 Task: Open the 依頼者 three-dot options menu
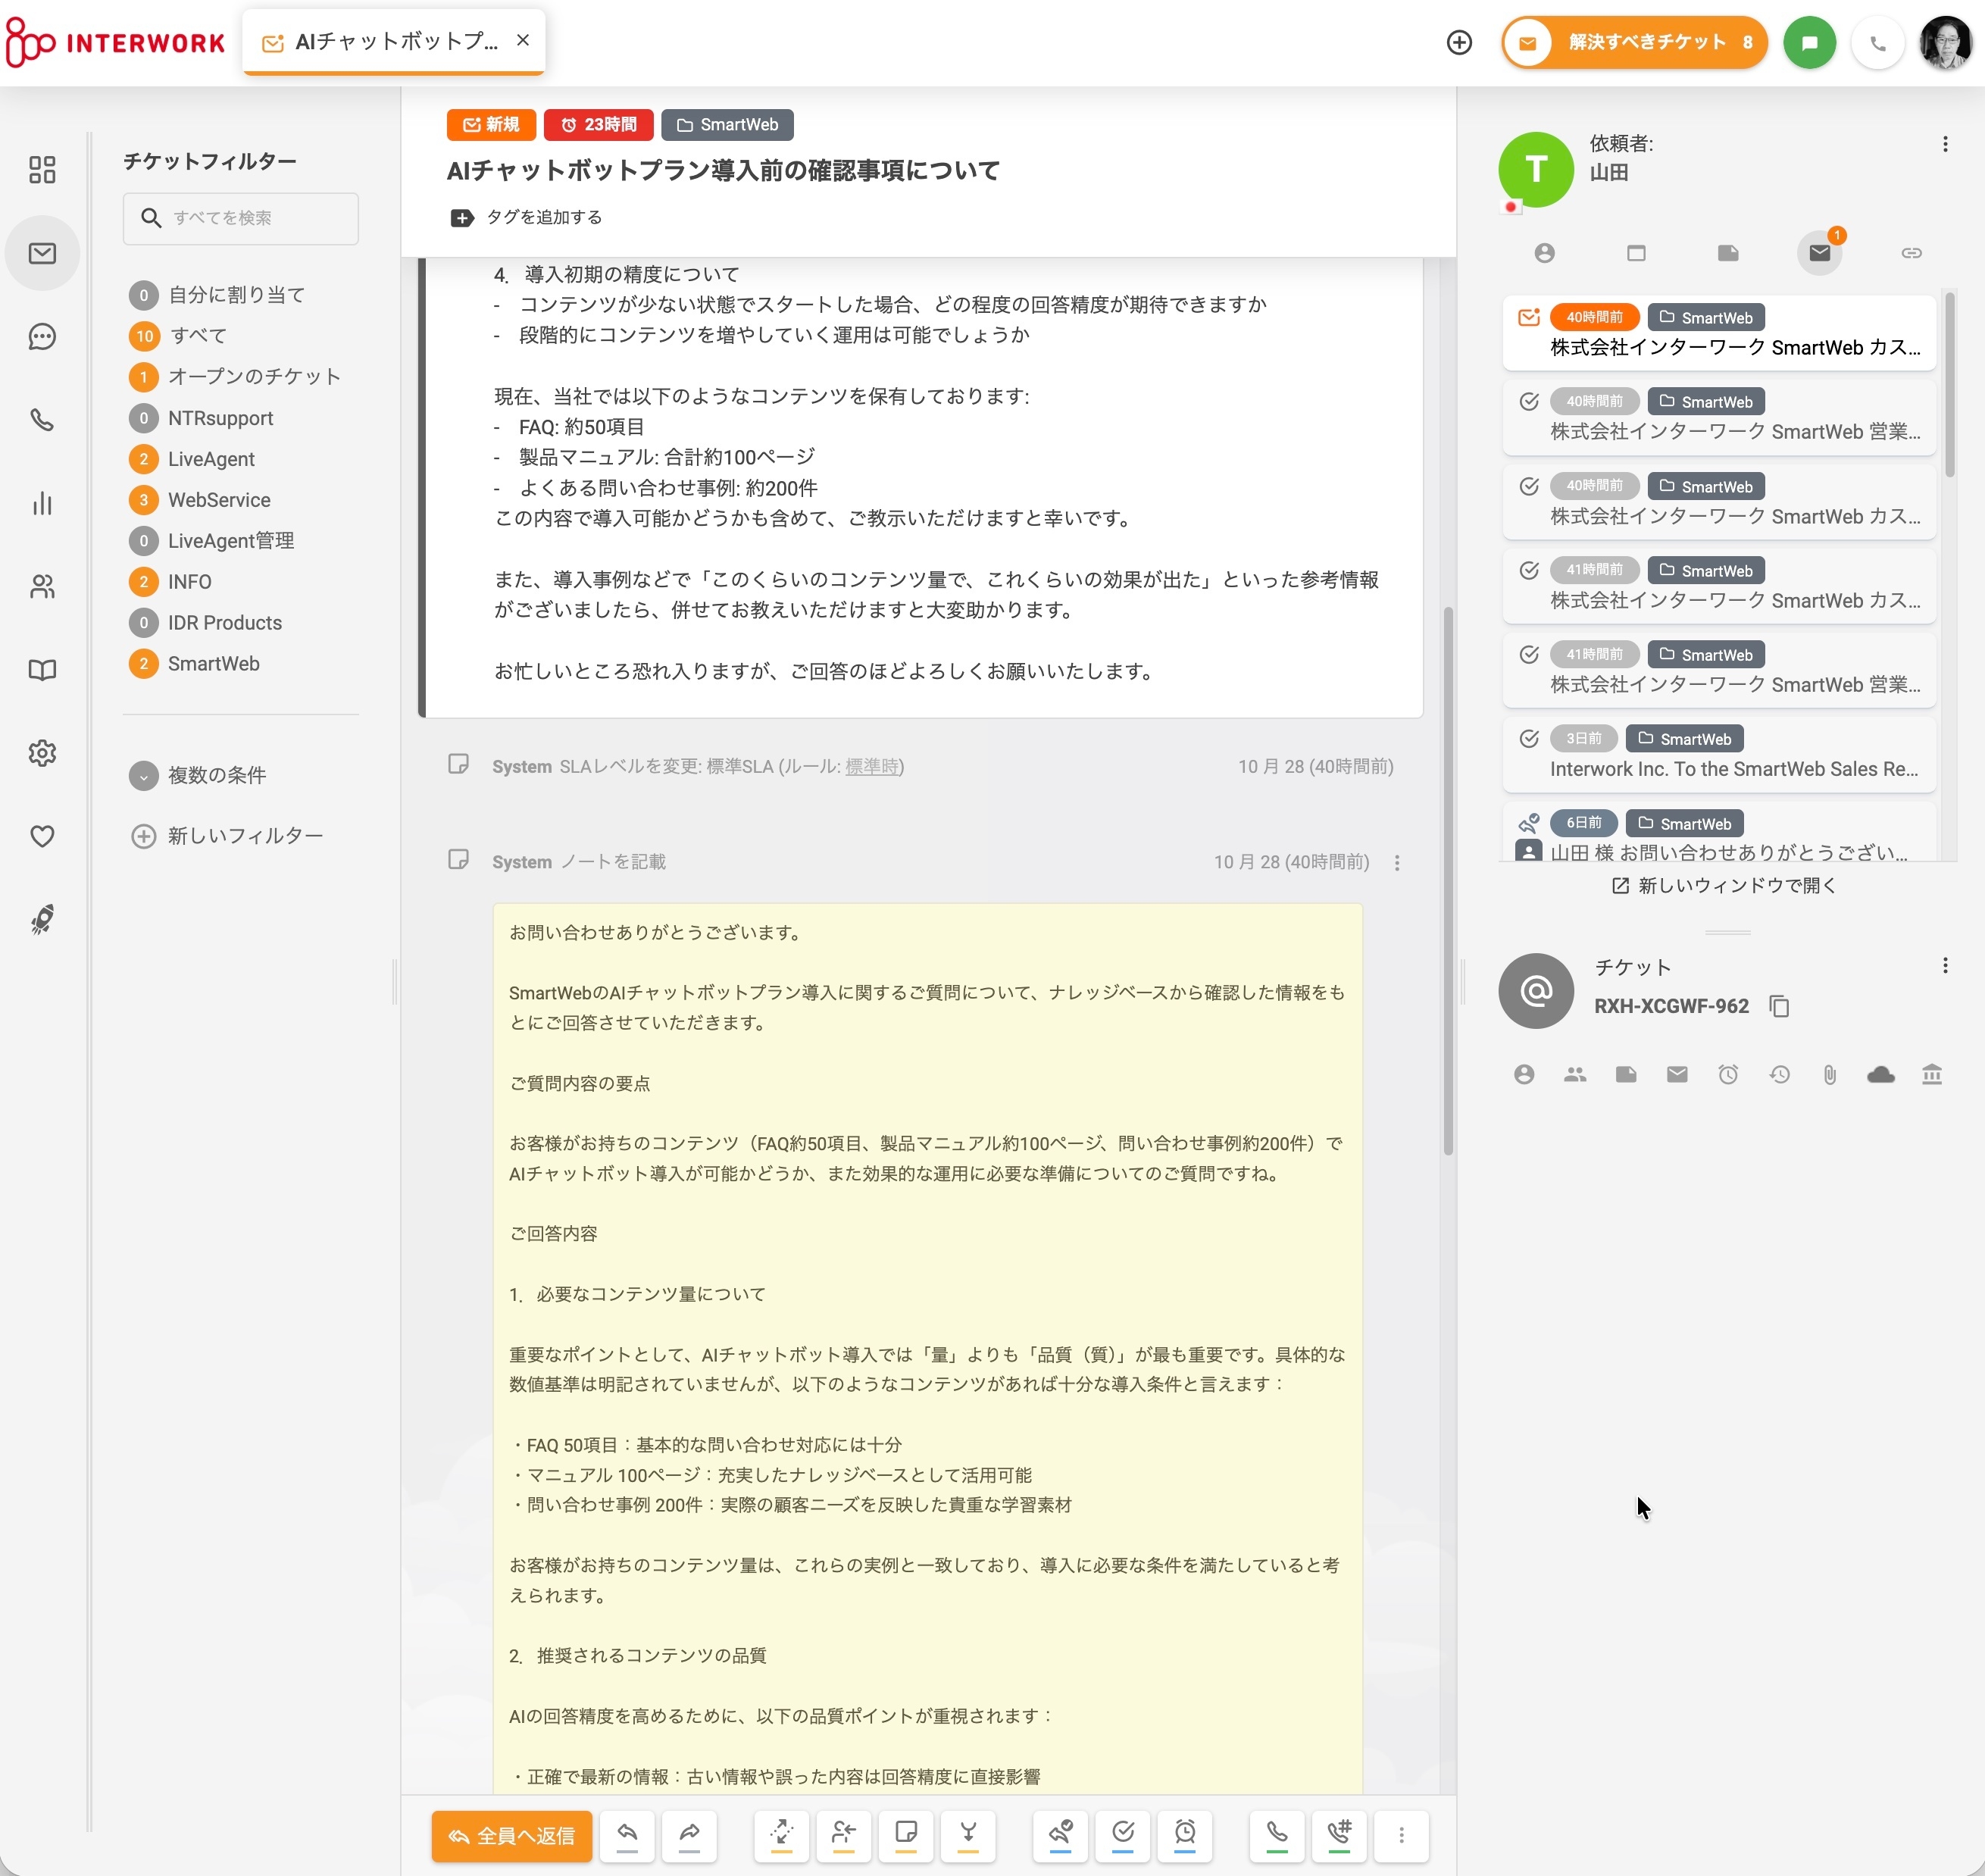(1945, 145)
